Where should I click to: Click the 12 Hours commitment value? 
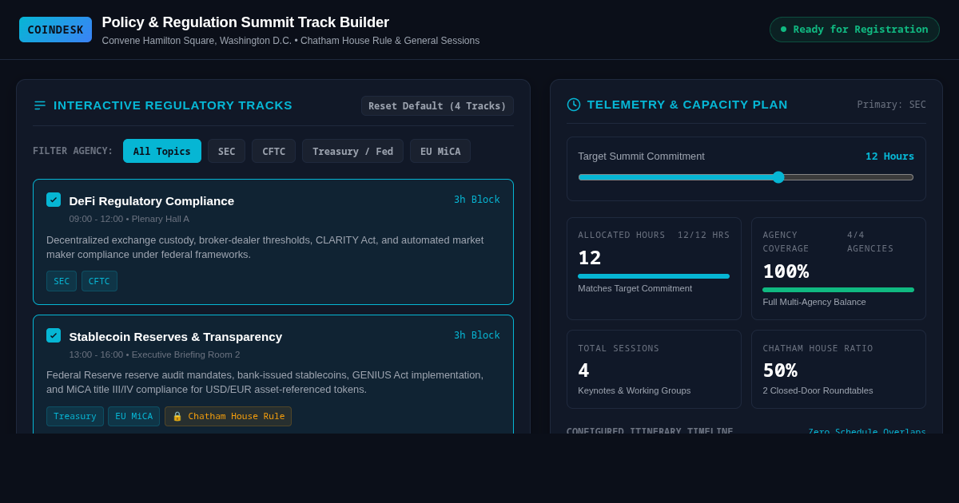click(889, 156)
